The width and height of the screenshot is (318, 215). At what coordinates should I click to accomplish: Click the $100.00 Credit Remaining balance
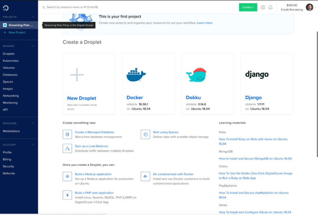coord(292,7)
